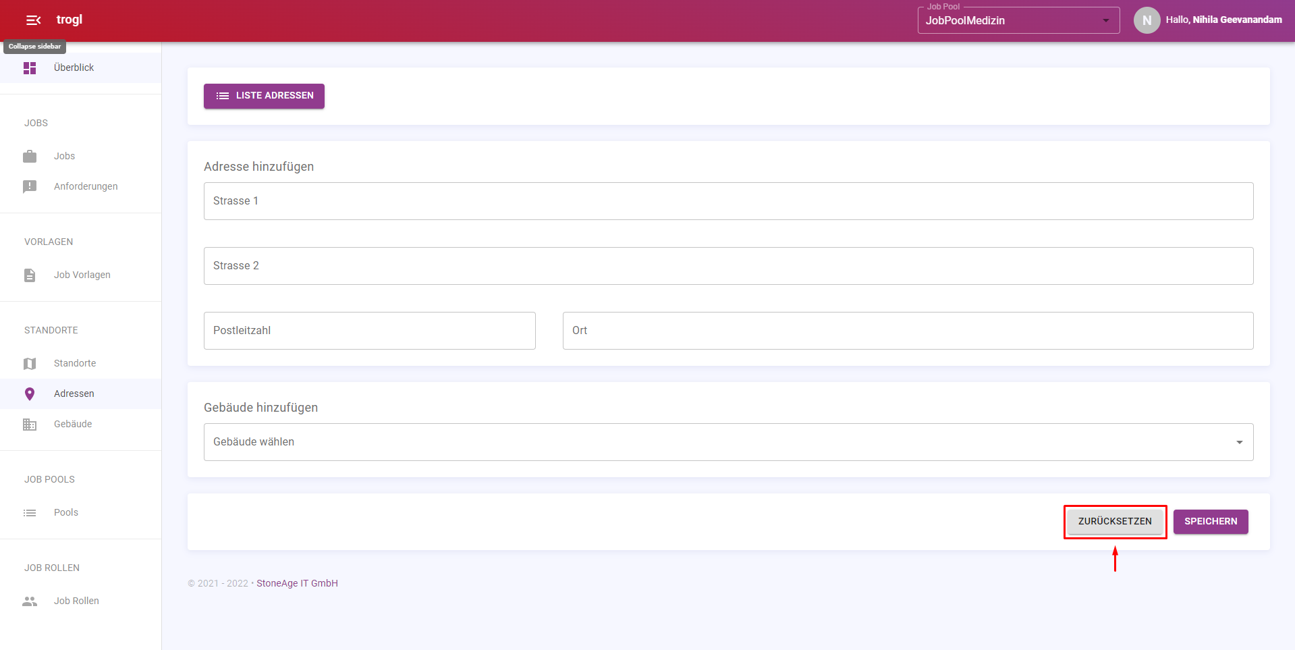The width and height of the screenshot is (1295, 650).
Task: Click greeting Hallo, Nihila Geevanandam
Action: coord(1223,20)
